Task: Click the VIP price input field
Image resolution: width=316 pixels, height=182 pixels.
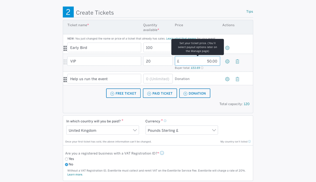Action: pyautogui.click(x=197, y=61)
